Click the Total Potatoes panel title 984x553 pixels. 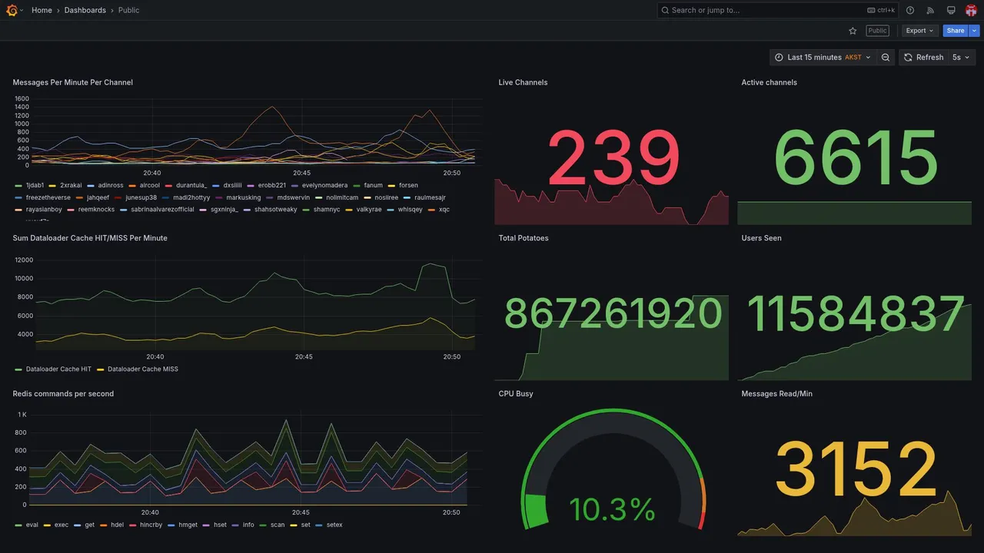524,238
